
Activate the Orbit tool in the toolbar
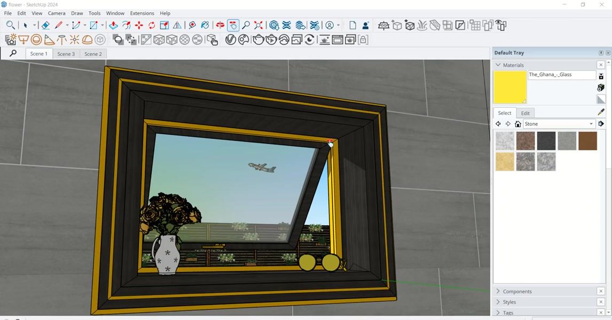tap(220, 25)
